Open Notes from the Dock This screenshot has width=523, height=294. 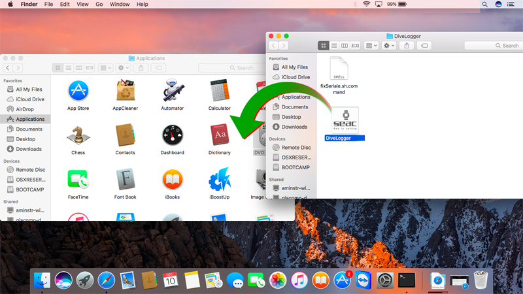click(x=192, y=280)
